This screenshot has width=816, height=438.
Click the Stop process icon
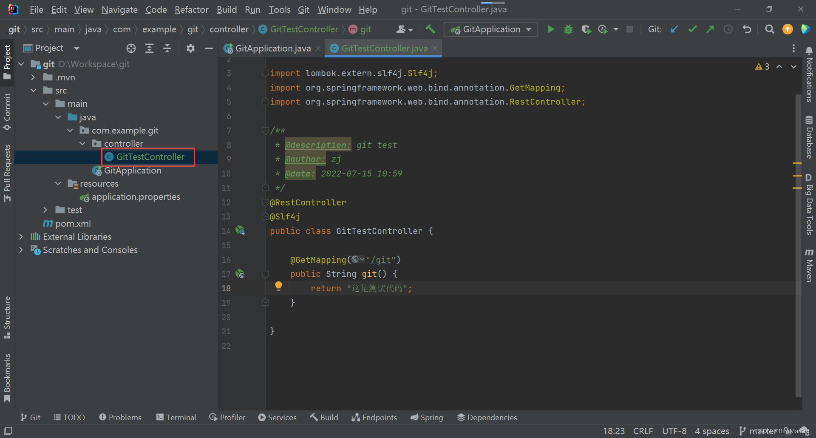tap(630, 29)
